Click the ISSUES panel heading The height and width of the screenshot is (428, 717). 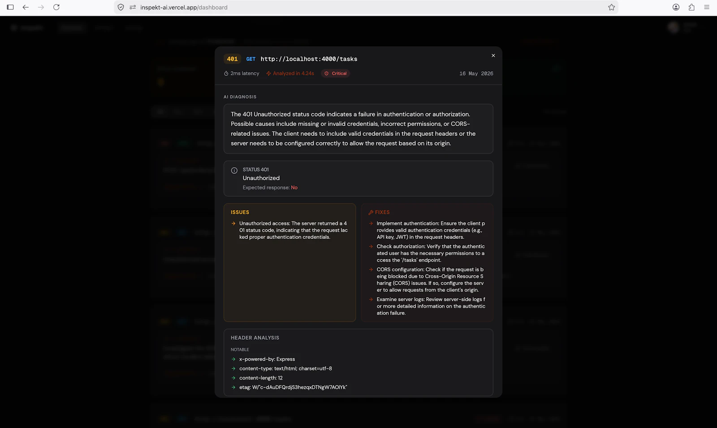240,212
